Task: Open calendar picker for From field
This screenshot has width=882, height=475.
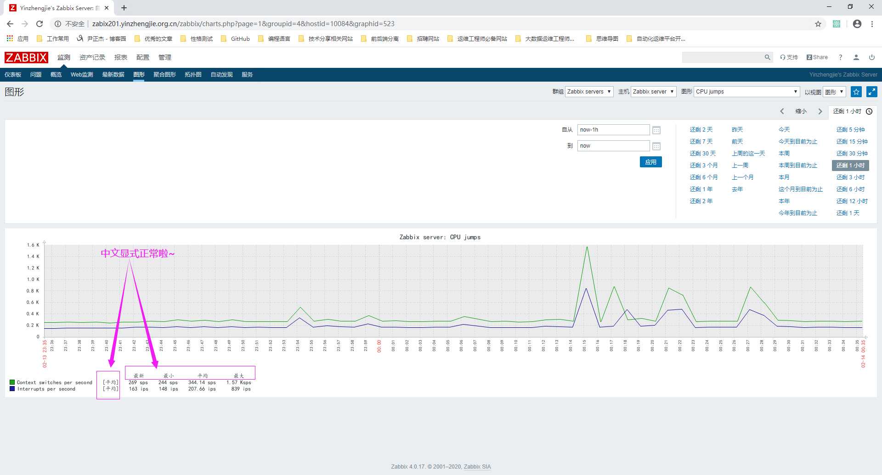Action: [x=656, y=130]
